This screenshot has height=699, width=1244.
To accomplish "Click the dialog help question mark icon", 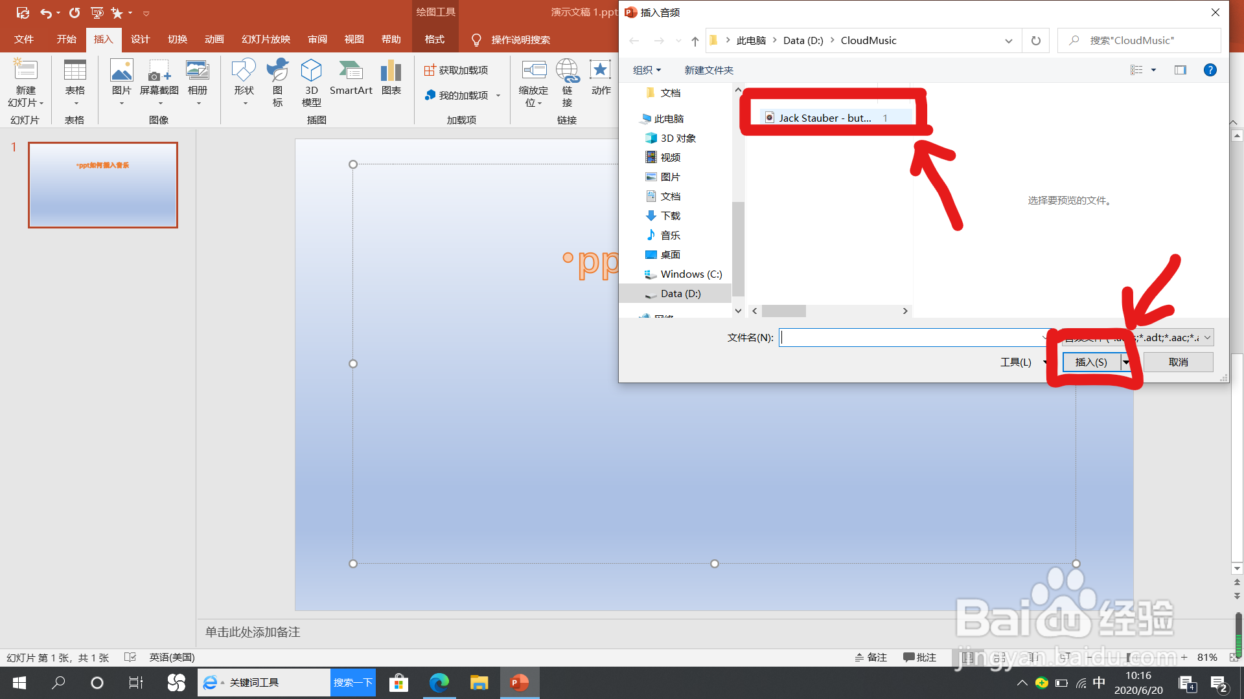I will [x=1210, y=70].
